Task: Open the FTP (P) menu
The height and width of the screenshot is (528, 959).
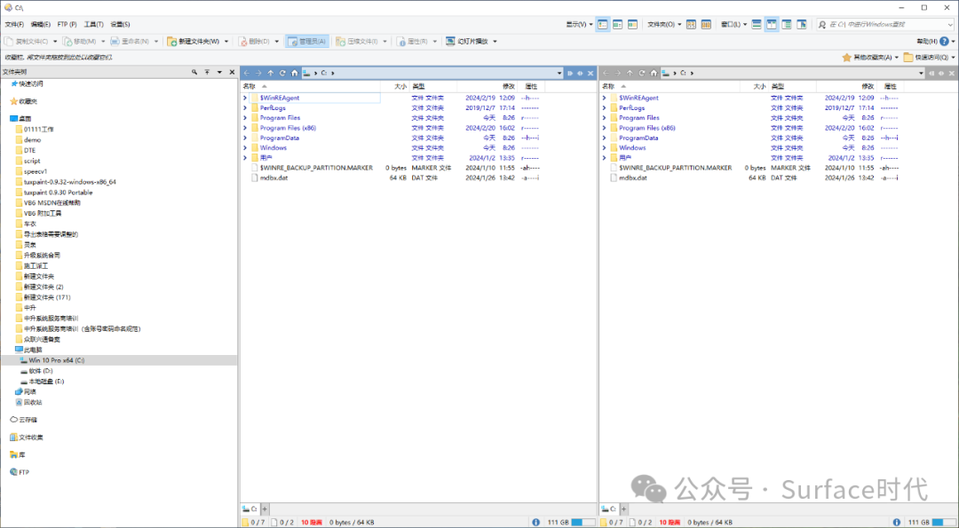Action: (x=67, y=24)
